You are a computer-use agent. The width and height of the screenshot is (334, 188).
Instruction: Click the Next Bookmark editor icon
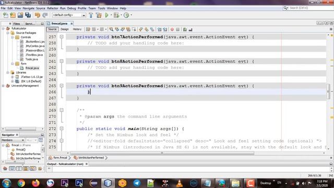point(147,29)
